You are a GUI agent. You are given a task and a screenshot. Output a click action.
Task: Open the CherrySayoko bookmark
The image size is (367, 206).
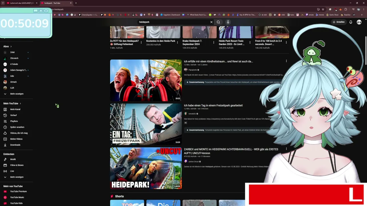[88, 15]
